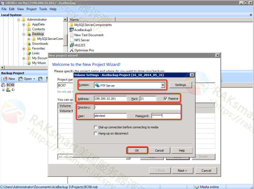254x189 pixels.
Task: Select the Optimizer Pro icon
Action: point(72,50)
